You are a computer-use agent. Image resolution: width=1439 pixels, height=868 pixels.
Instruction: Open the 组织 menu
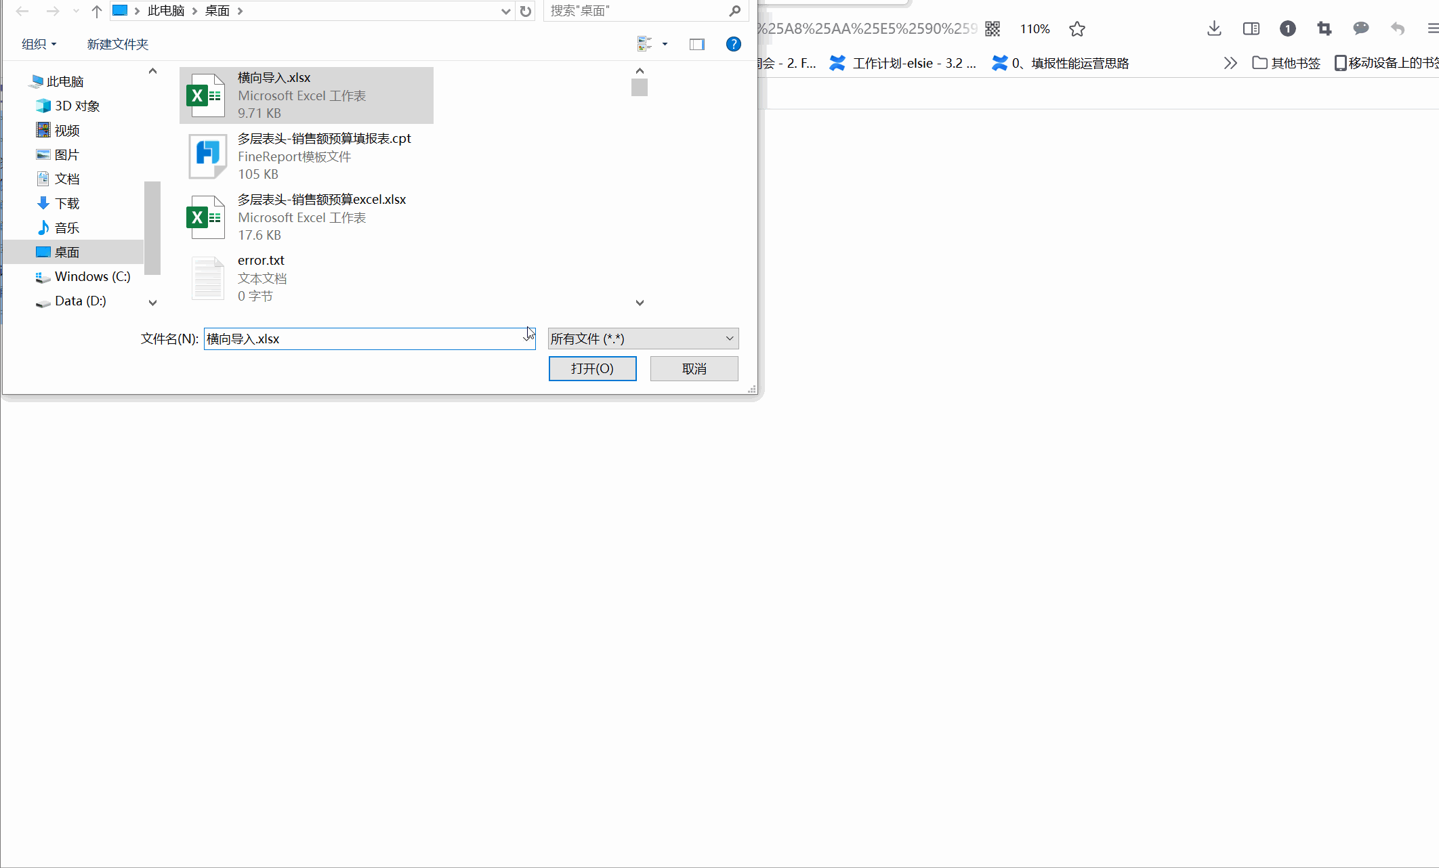click(x=39, y=44)
